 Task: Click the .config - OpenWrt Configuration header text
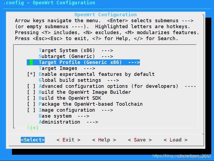[49, 3]
